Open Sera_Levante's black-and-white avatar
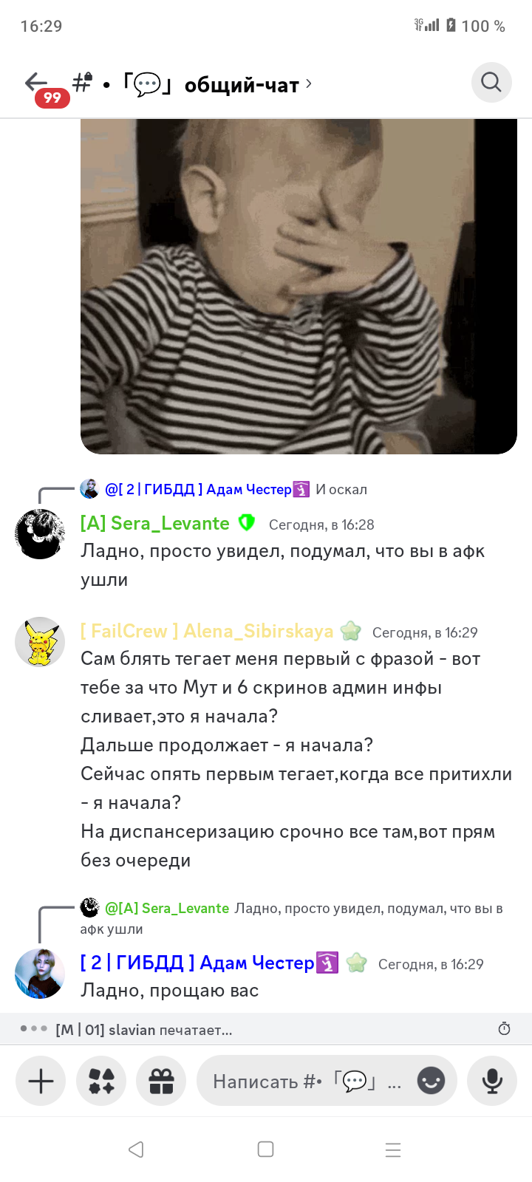The image size is (532, 1182). [x=40, y=533]
